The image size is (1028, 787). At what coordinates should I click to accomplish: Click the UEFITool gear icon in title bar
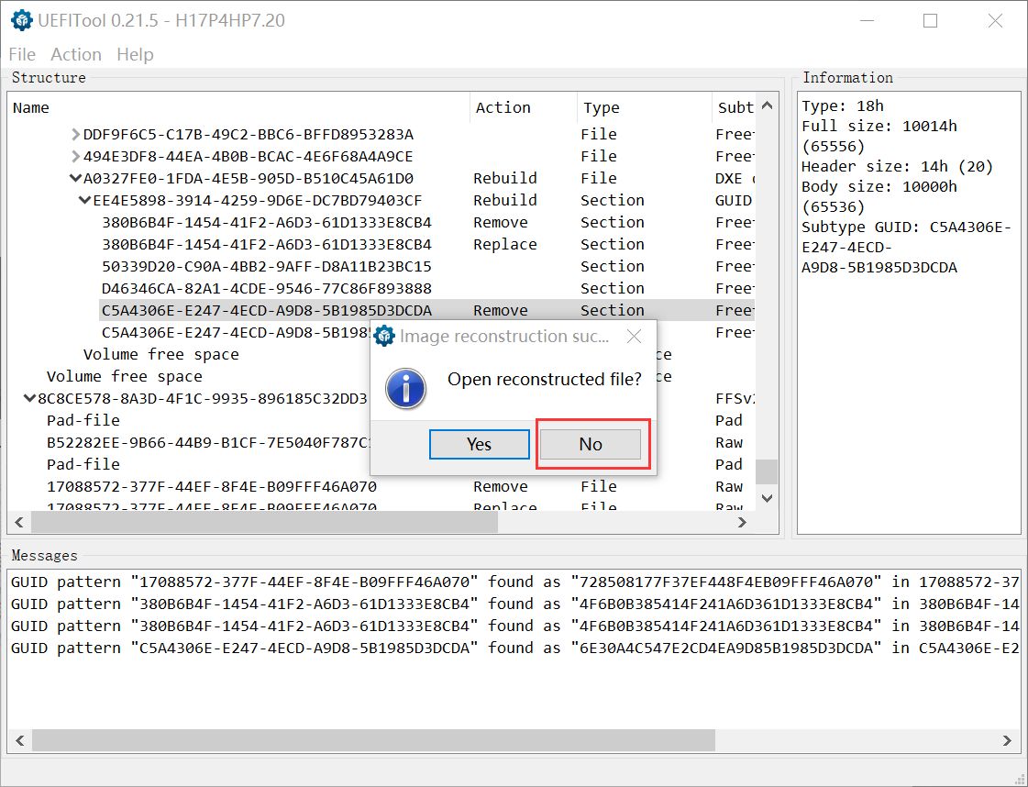[22, 20]
